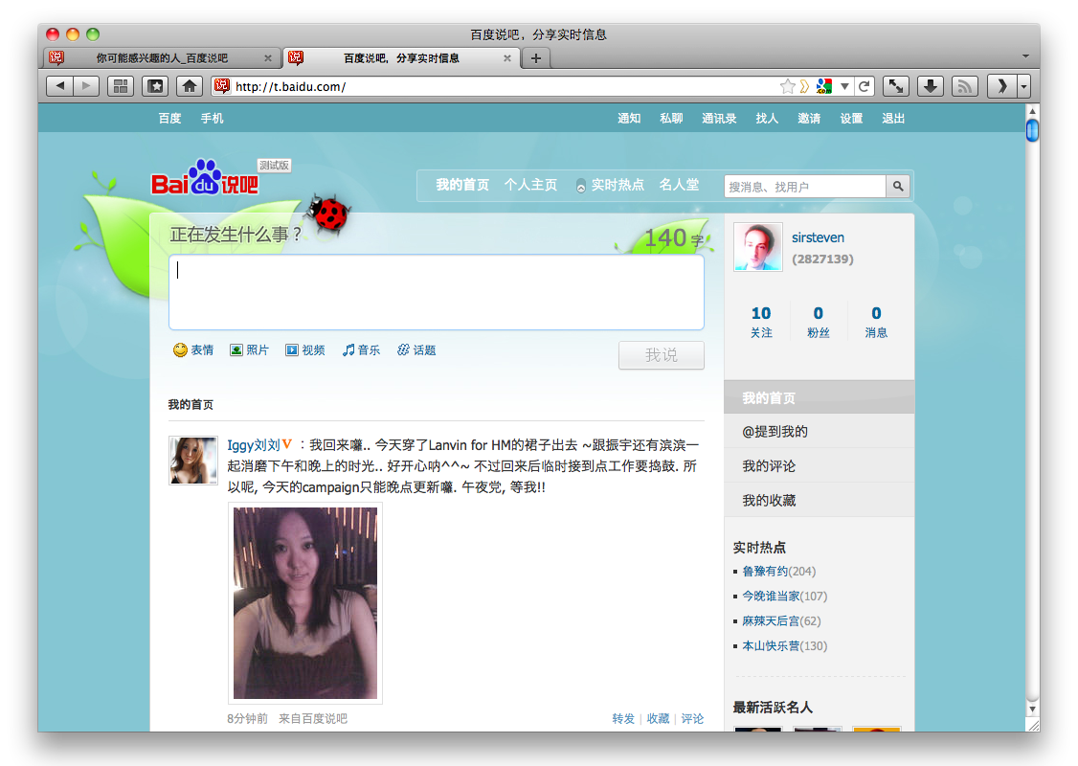1078x766 pixels.
Task: Open 我的收藏 in the sidebar
Action: coord(820,500)
